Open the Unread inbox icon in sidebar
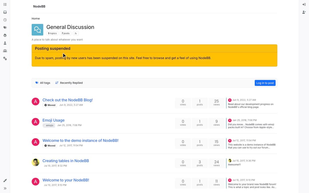Image resolution: width=309 pixels, height=193 pixels. pyautogui.click(x=5, y=12)
